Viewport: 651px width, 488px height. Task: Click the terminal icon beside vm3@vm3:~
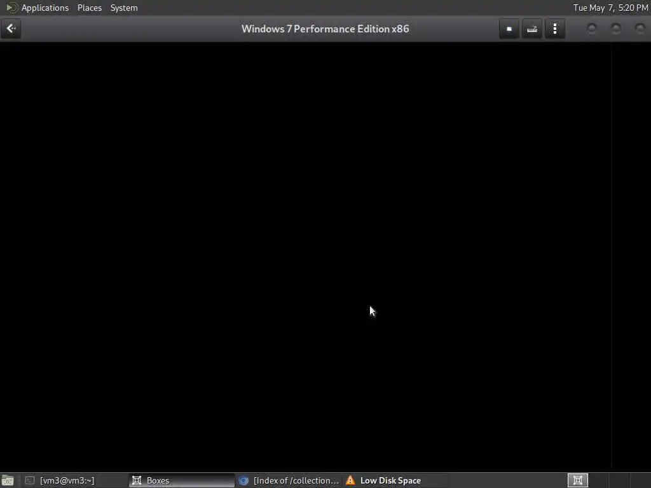pos(30,480)
